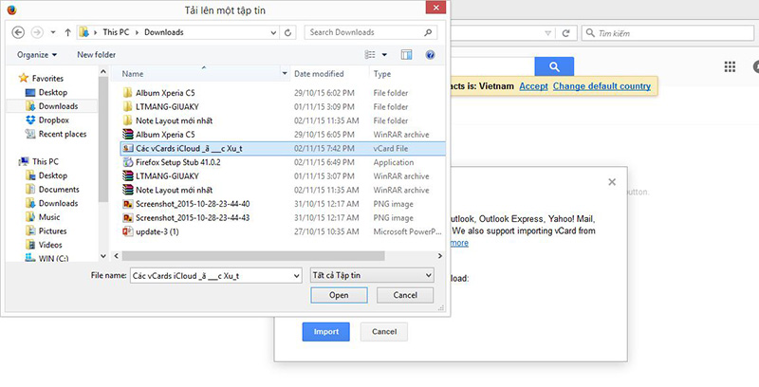Go up one folder level arrow
759x387 pixels.
tap(67, 32)
